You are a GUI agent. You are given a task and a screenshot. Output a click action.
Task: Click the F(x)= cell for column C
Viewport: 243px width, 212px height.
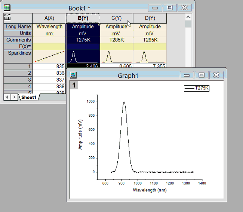(x=116, y=46)
